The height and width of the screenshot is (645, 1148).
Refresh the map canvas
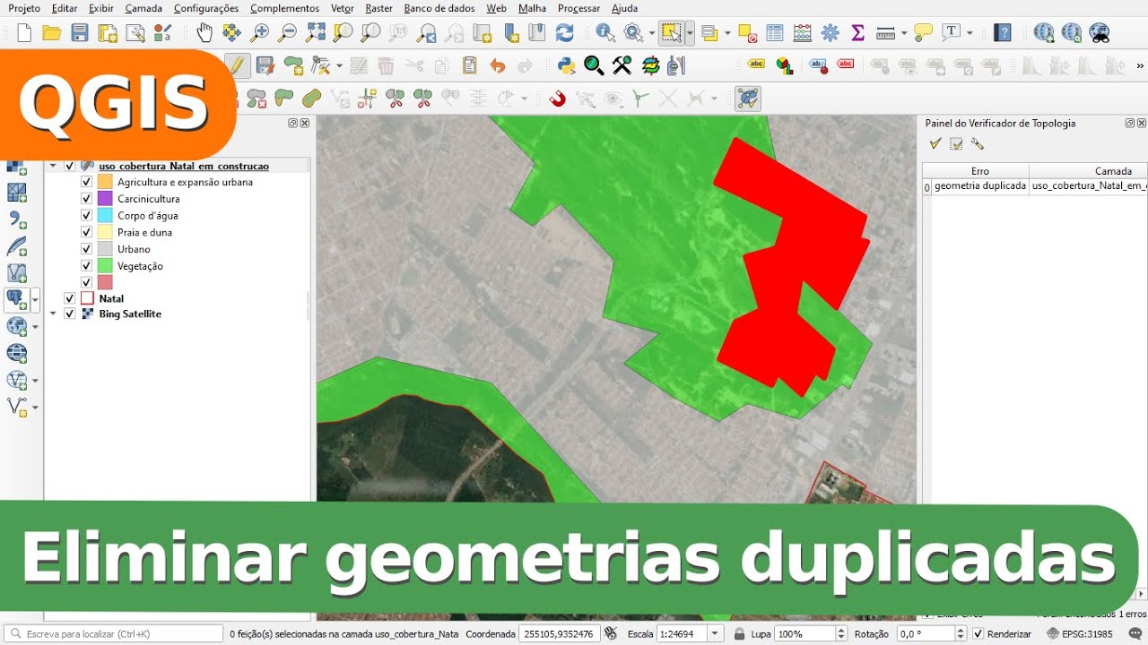564,33
